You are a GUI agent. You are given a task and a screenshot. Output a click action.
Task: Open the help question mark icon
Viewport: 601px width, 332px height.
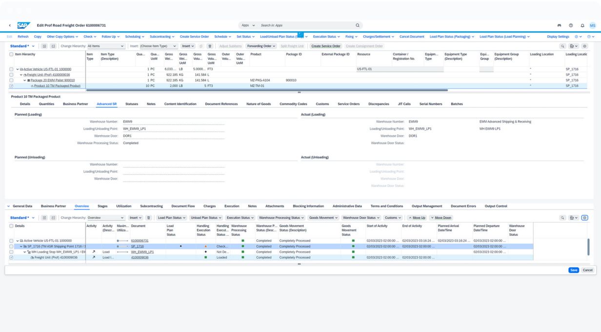[x=571, y=25]
